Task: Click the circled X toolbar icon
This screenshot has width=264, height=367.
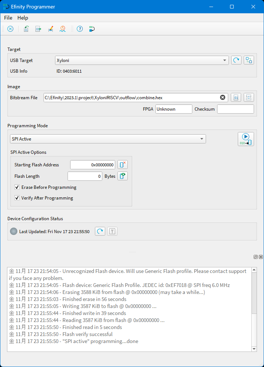Action: tap(10, 29)
